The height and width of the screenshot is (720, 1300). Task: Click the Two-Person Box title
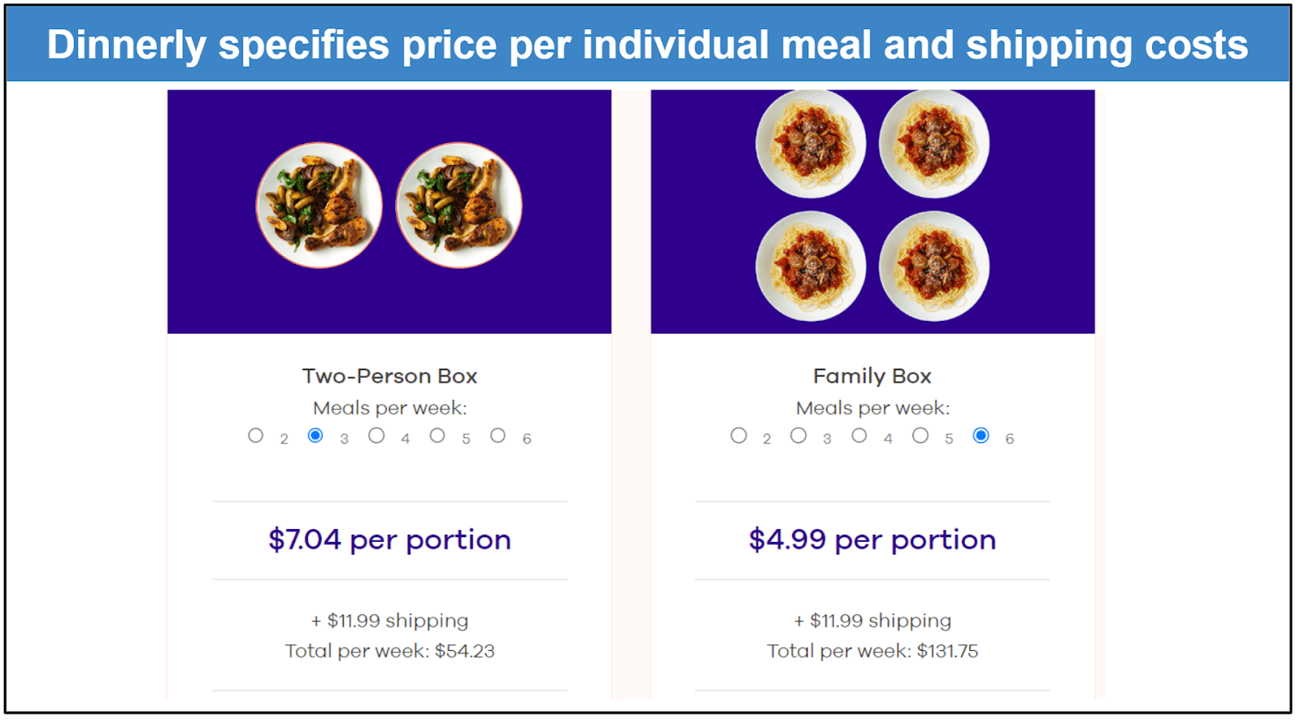pyautogui.click(x=389, y=376)
